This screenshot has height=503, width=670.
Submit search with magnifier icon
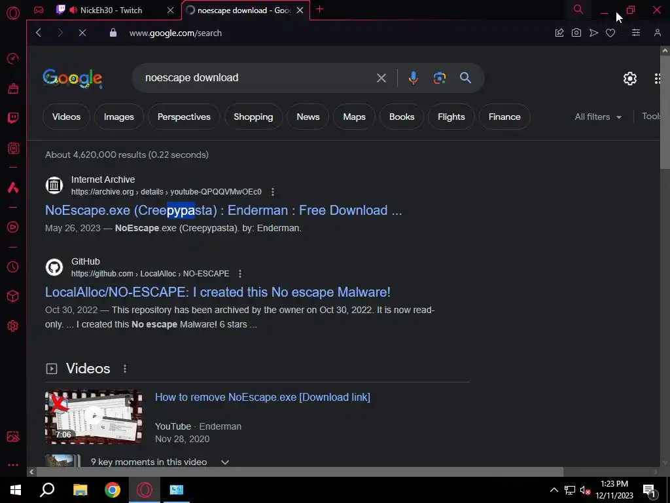(x=465, y=78)
